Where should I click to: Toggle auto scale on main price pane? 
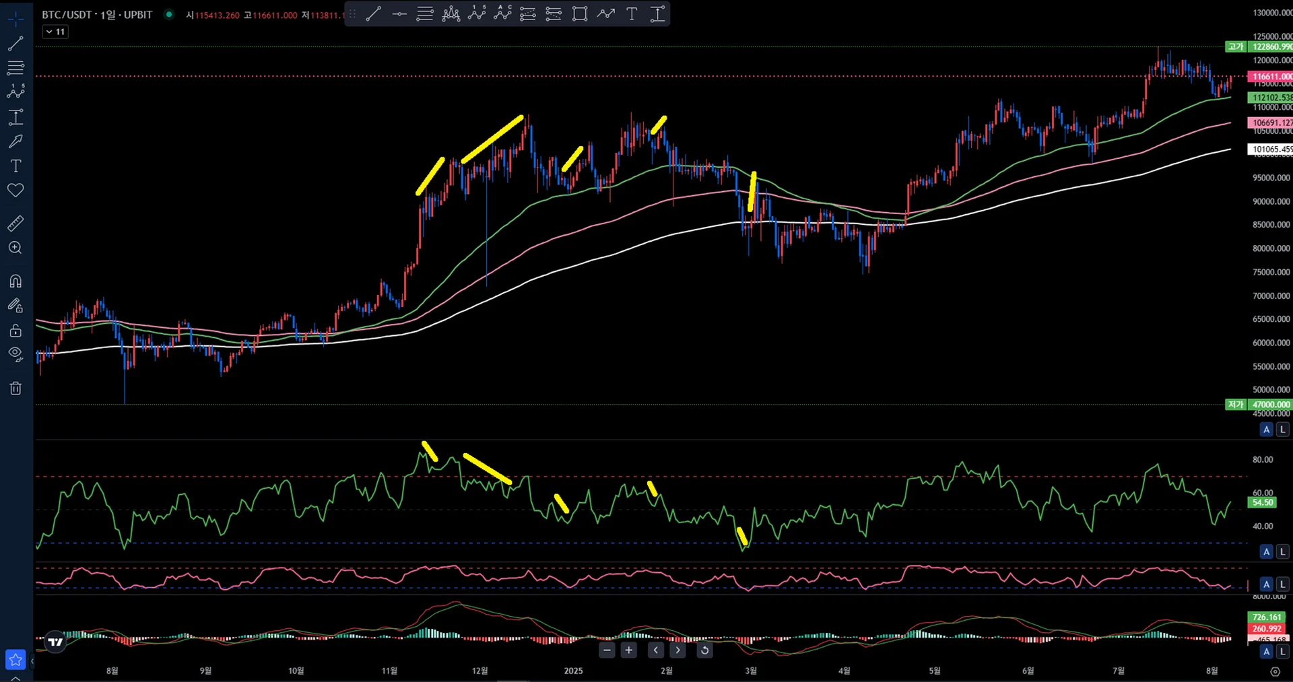[1266, 430]
